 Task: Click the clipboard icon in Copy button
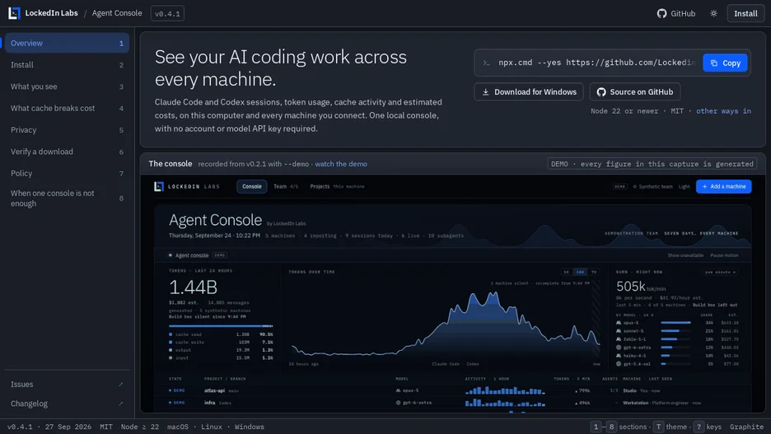(714, 63)
